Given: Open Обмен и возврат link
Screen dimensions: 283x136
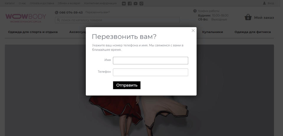Looking at the screenshot, I should tap(69, 3).
